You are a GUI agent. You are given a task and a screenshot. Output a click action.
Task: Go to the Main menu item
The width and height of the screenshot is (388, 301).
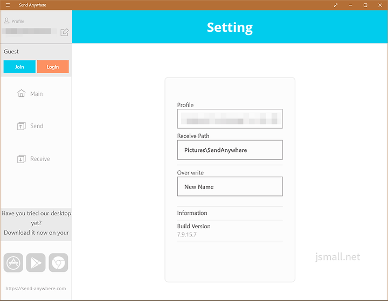[36, 94]
